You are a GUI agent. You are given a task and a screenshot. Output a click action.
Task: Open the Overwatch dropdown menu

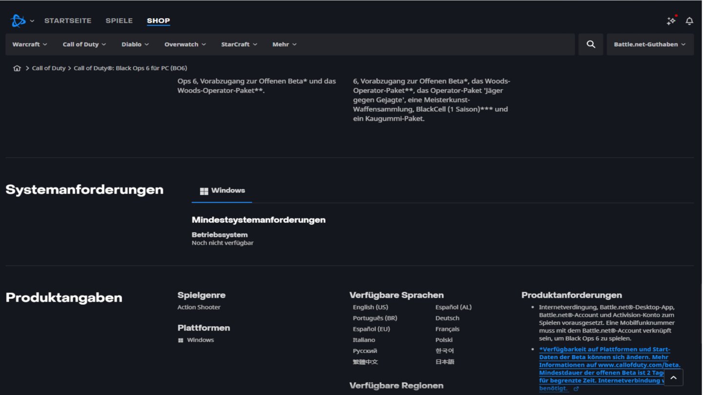tap(185, 44)
